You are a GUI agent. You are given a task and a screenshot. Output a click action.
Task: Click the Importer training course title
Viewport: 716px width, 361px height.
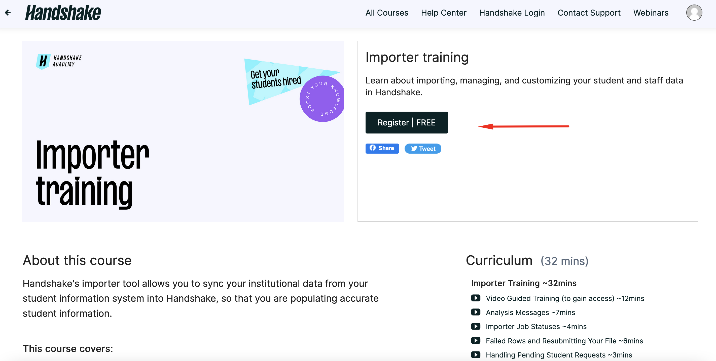click(x=417, y=57)
